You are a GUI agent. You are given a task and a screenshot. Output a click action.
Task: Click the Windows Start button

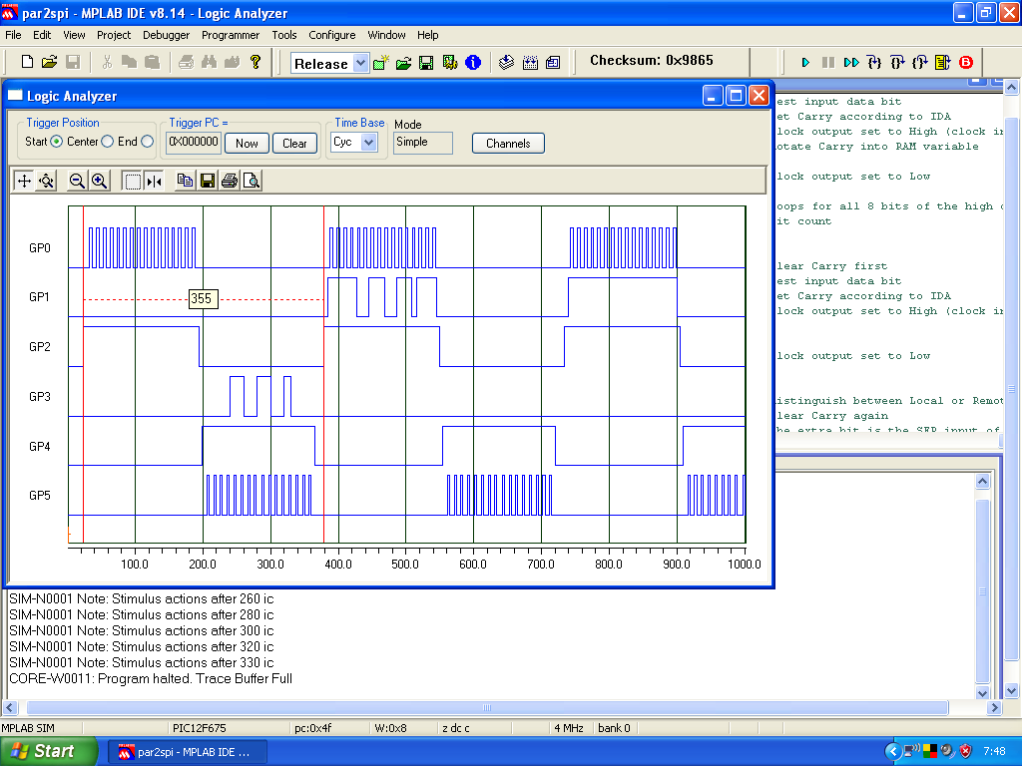tap(48, 751)
